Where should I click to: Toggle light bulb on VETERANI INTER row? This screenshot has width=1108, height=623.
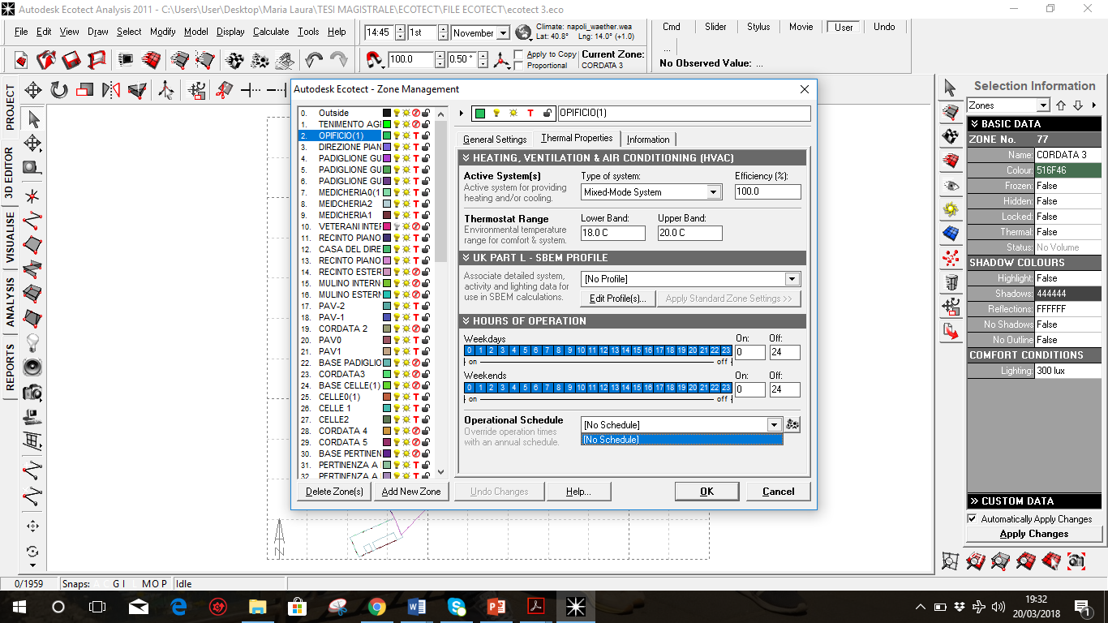(397, 226)
